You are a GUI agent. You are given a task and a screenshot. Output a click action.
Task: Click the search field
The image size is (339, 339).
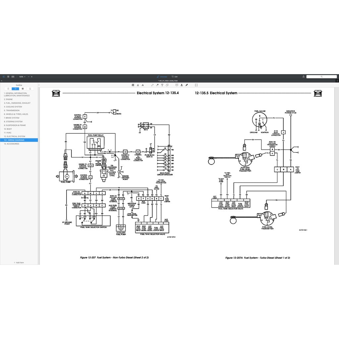pos(321,76)
